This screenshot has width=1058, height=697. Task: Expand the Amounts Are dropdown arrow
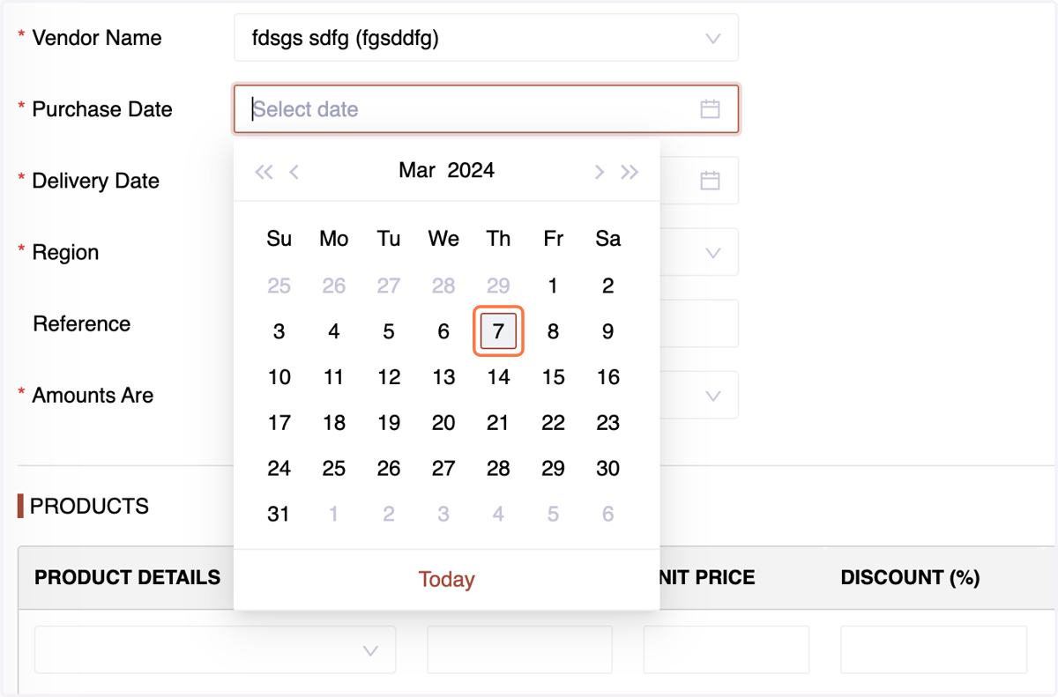tap(713, 396)
